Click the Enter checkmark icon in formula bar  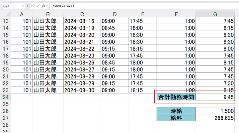[x=38, y=6]
